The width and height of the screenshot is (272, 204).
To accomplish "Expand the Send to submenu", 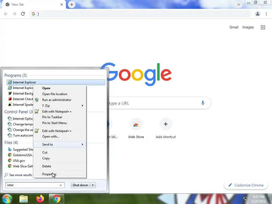I will [x=60, y=144].
